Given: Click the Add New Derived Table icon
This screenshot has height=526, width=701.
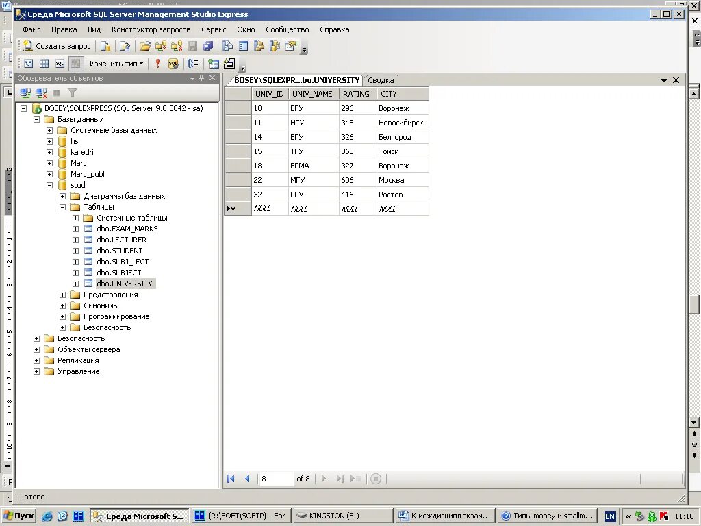Looking at the screenshot, I should click(x=229, y=64).
